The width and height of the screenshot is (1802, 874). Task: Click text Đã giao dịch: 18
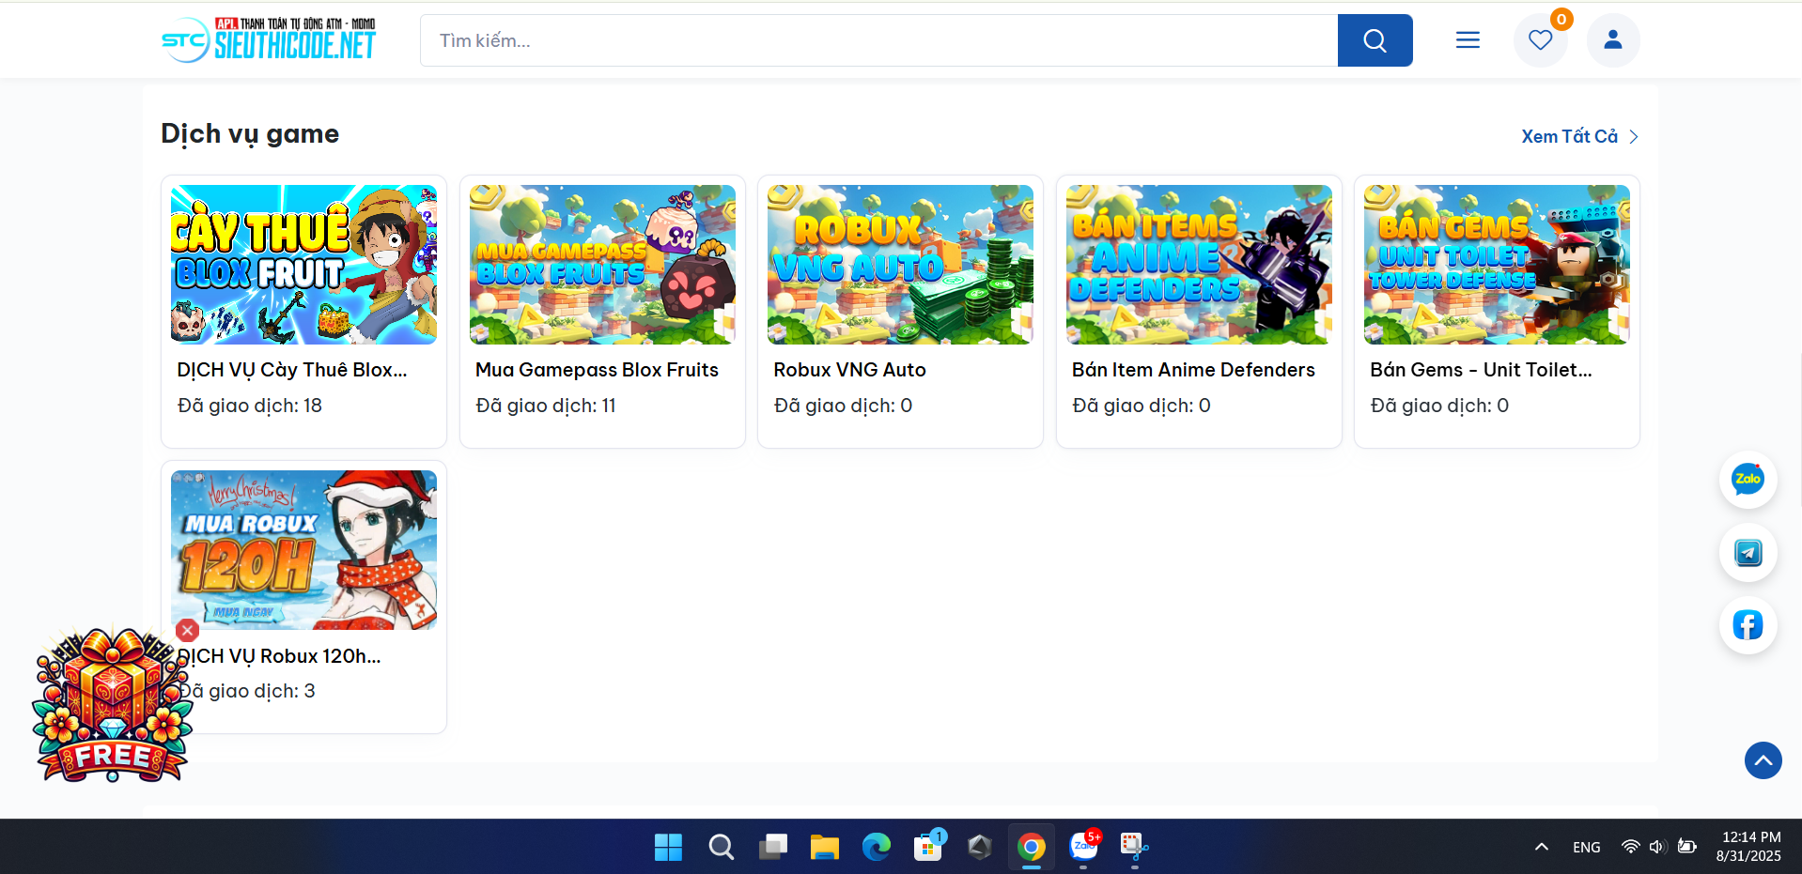tap(250, 406)
